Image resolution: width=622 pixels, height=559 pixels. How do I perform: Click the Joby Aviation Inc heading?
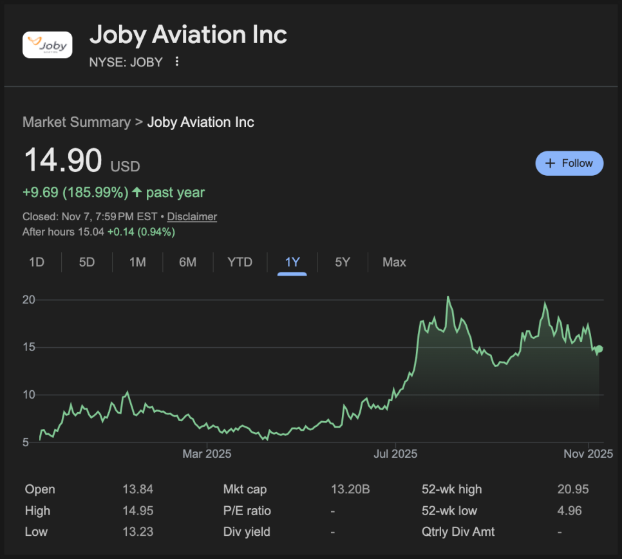[188, 35]
